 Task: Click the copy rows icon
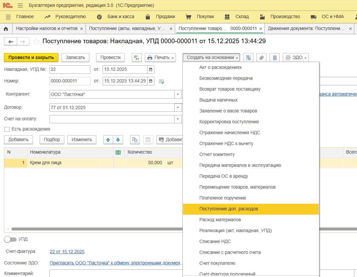[135, 139]
